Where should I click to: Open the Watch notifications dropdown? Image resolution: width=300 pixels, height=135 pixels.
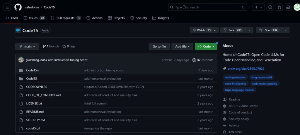[x=204, y=30]
